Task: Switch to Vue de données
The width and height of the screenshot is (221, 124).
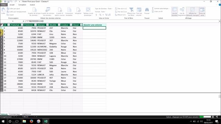Action: 174,11
